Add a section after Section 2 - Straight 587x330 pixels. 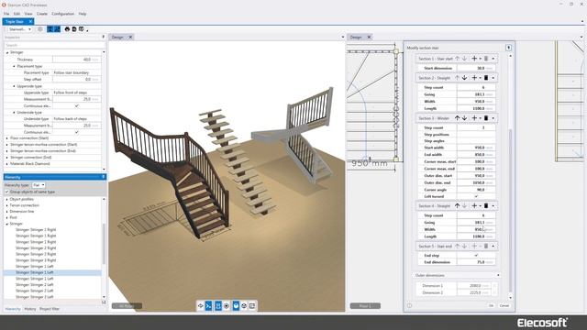pos(474,78)
